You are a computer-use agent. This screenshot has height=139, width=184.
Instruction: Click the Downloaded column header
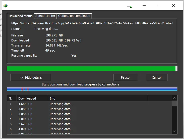[32, 98]
